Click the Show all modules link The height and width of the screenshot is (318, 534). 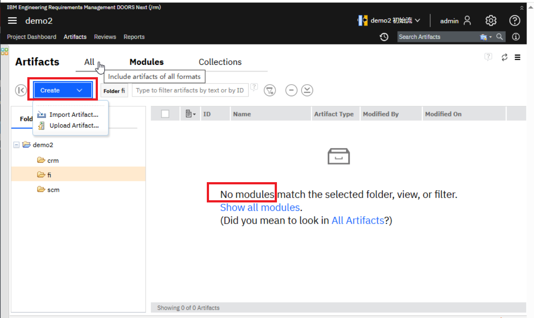(x=260, y=207)
